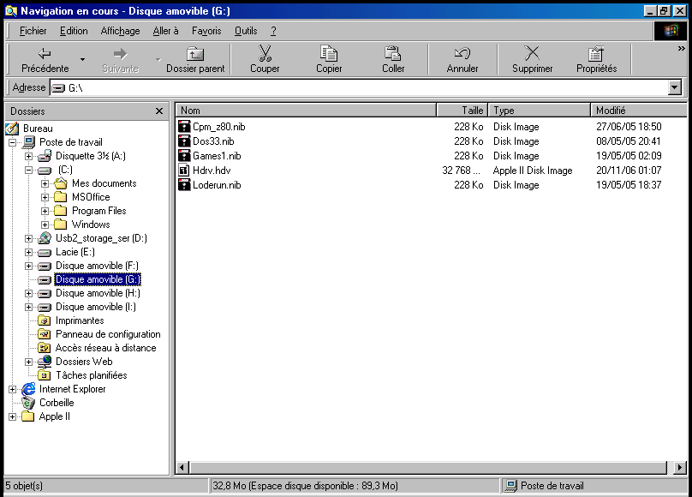This screenshot has height=497, width=692.
Task: Expand the Internet Explorer node
Action: 12,389
